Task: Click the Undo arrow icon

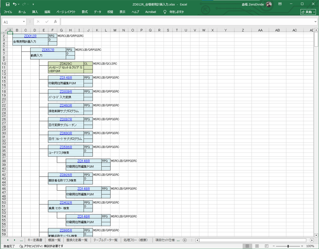Action: pos(15,4)
